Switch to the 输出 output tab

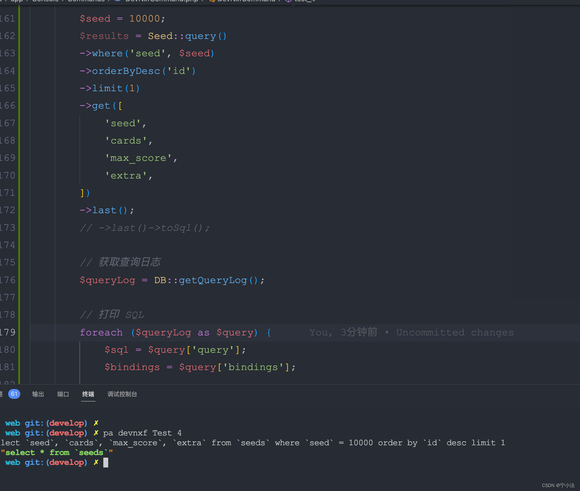(38, 394)
